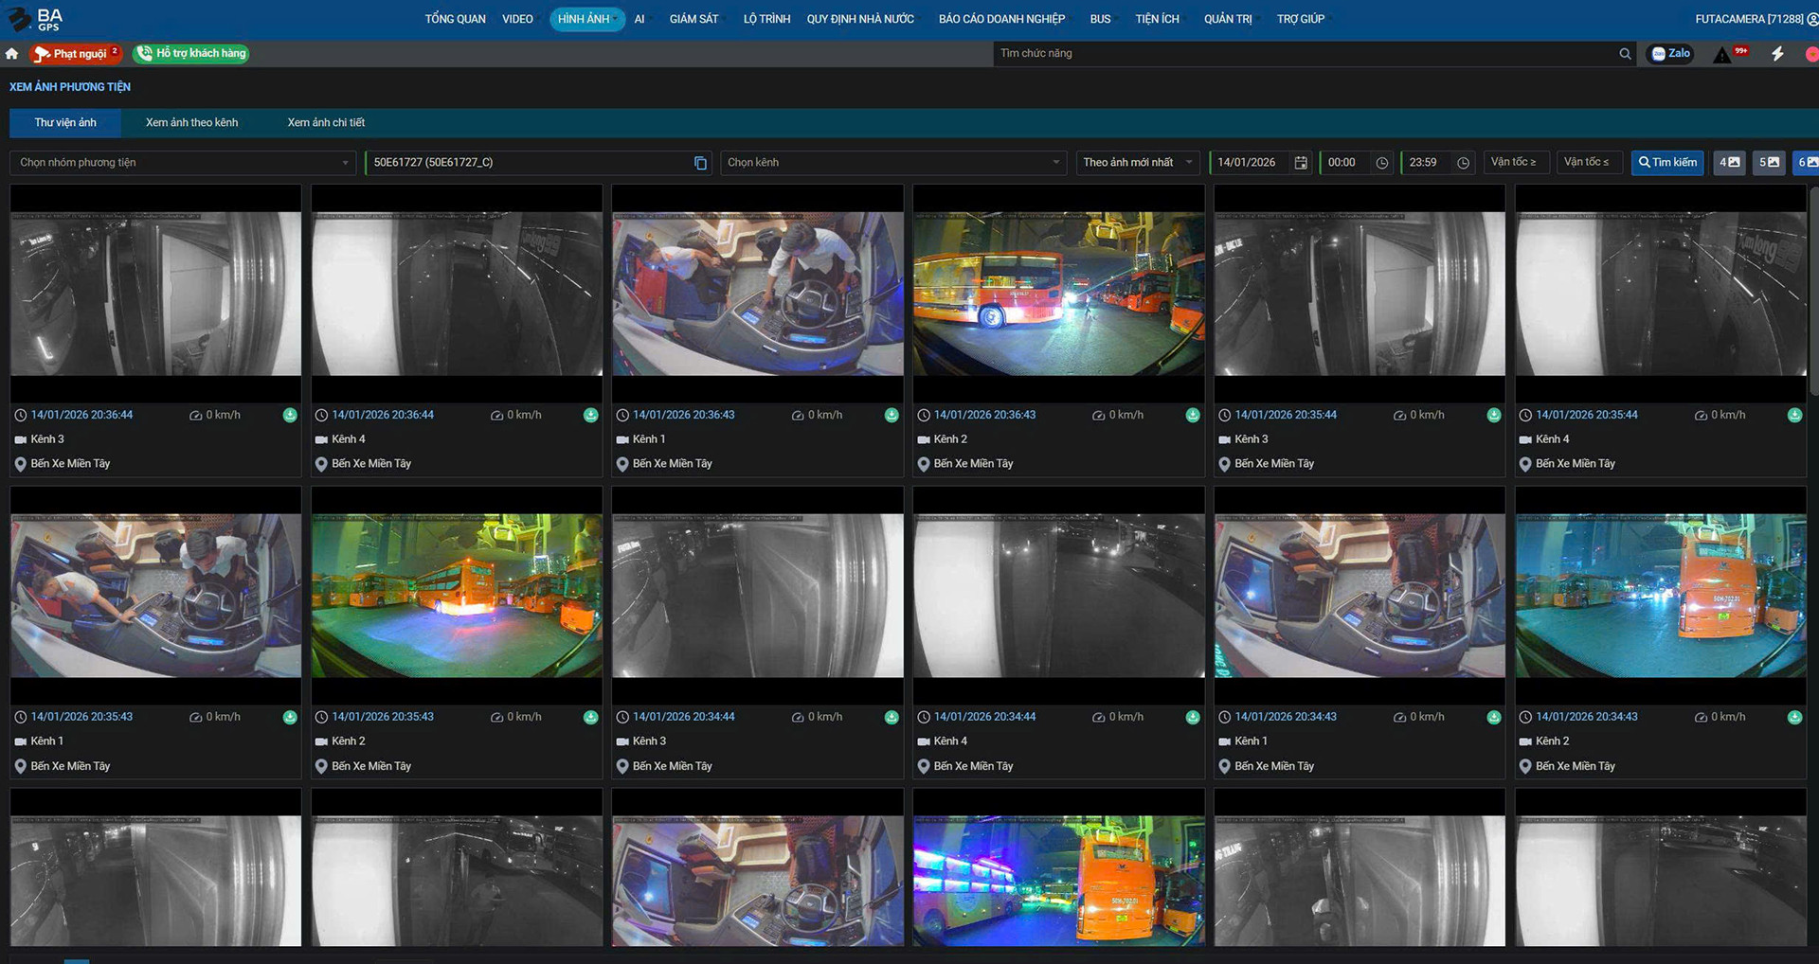Open the calendar picker for date 14/01/2026
The width and height of the screenshot is (1819, 964).
click(x=1301, y=163)
